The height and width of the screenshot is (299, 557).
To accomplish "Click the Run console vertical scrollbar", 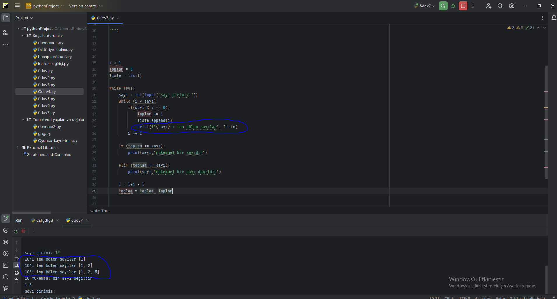I will pyautogui.click(x=547, y=279).
